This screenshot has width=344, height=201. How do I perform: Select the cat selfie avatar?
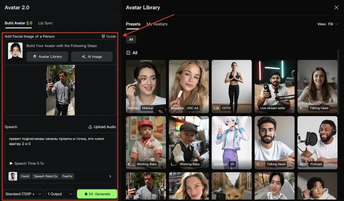pos(232,186)
